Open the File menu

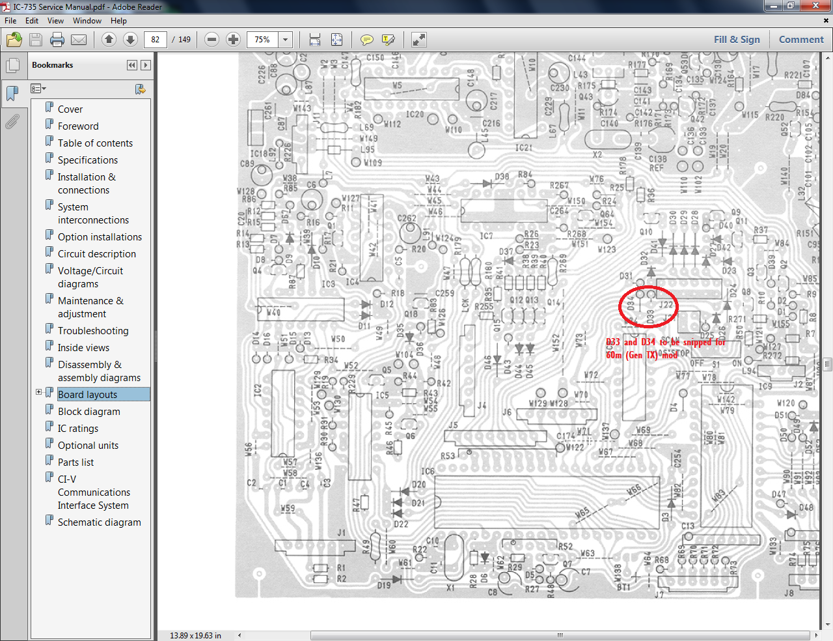[x=10, y=21]
